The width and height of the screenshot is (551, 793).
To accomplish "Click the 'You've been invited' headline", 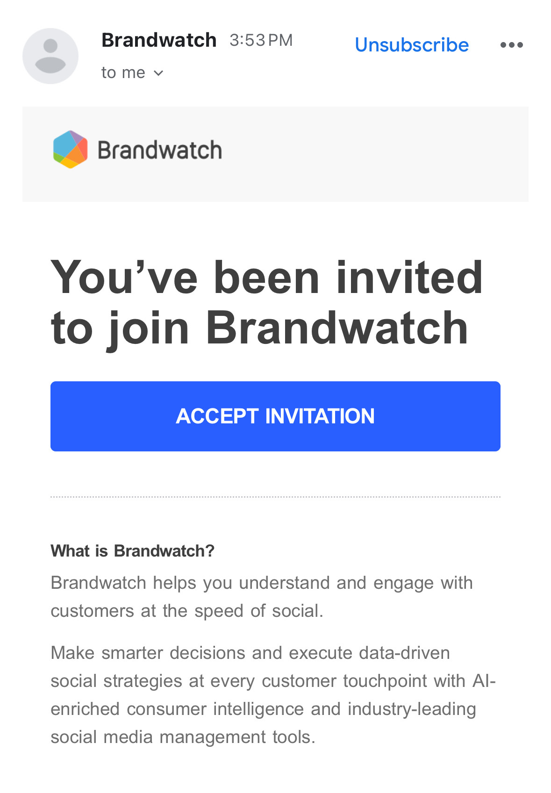I will [x=266, y=278].
